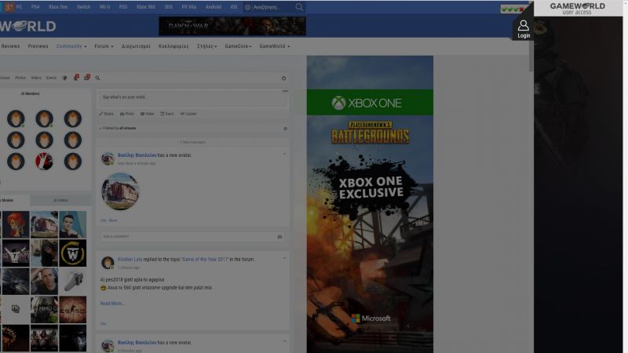The height and width of the screenshot is (353, 628).
Task: Switch to the Photos community tab
Action: pos(20,78)
